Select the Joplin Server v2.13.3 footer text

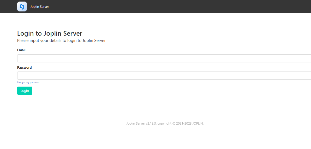[165, 124]
